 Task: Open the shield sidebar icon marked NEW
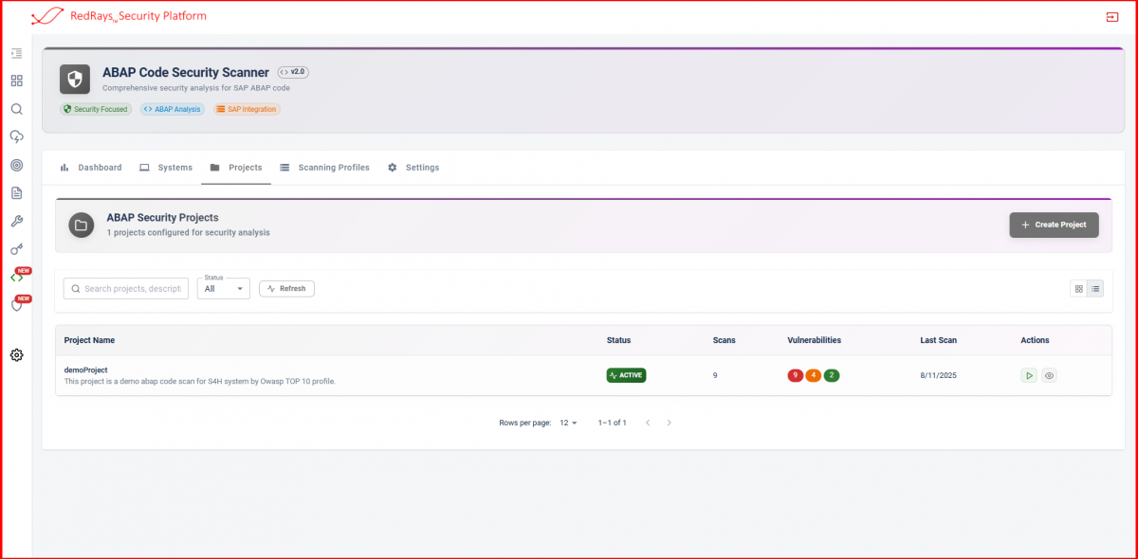16,305
